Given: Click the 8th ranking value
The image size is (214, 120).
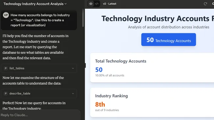Looking at the screenshot, I should pyautogui.click(x=100, y=104).
